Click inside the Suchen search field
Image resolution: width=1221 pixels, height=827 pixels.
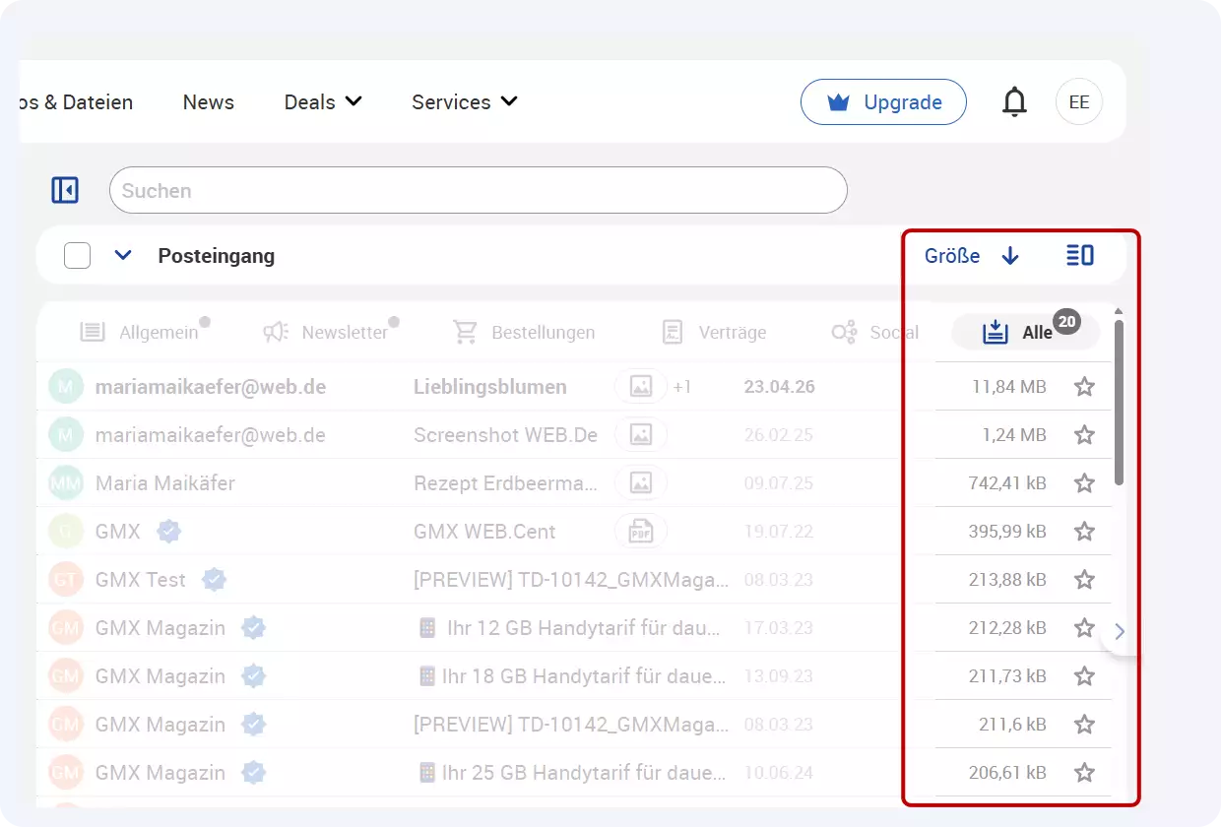pyautogui.click(x=478, y=189)
